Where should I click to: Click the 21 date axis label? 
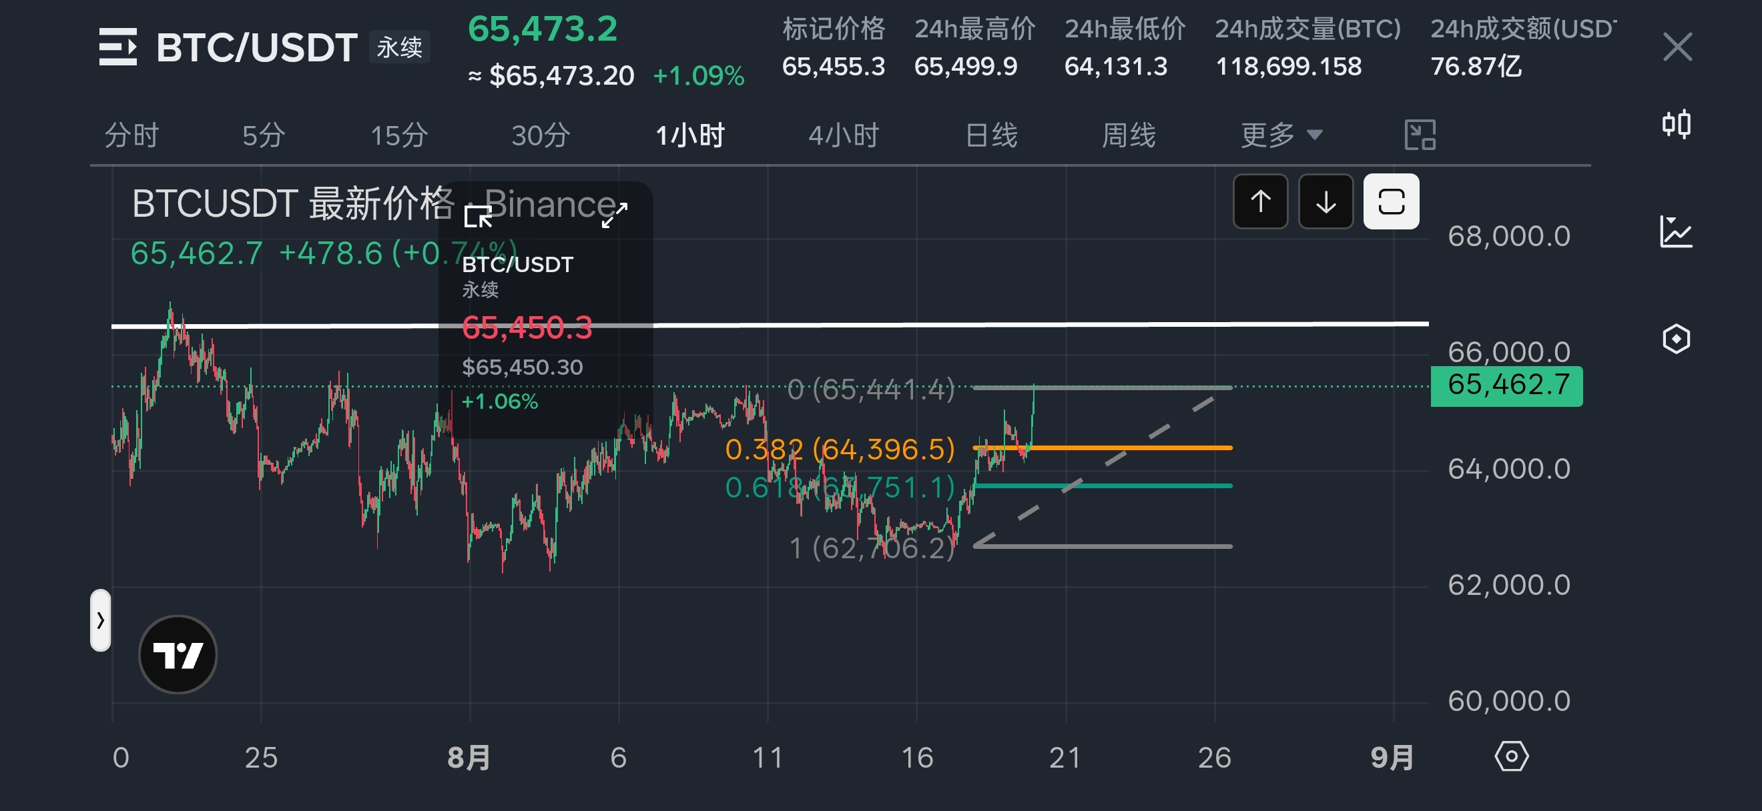pyautogui.click(x=1065, y=758)
